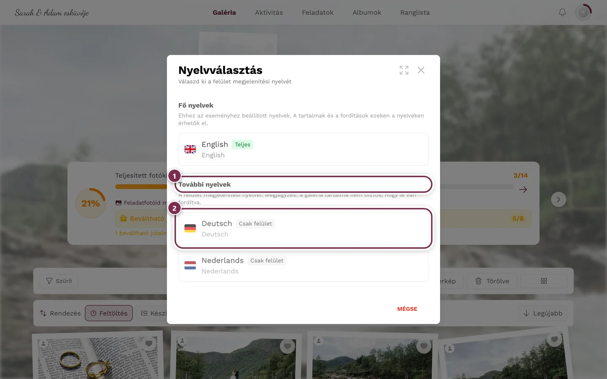The width and height of the screenshot is (607, 379).
Task: Open the Galéria tab
Action: click(x=224, y=13)
